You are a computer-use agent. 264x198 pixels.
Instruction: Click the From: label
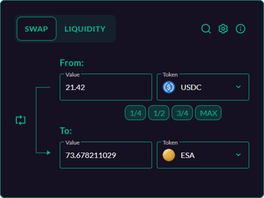(72, 63)
